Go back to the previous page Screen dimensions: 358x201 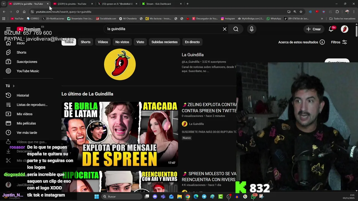(x=4, y=12)
